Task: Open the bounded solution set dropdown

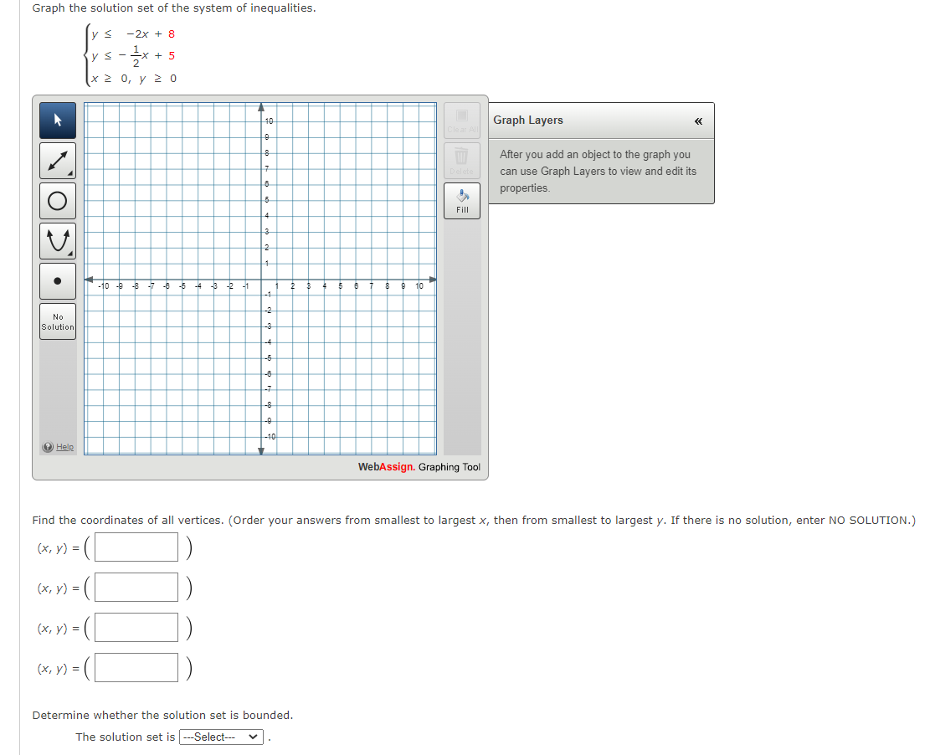Action: (221, 737)
